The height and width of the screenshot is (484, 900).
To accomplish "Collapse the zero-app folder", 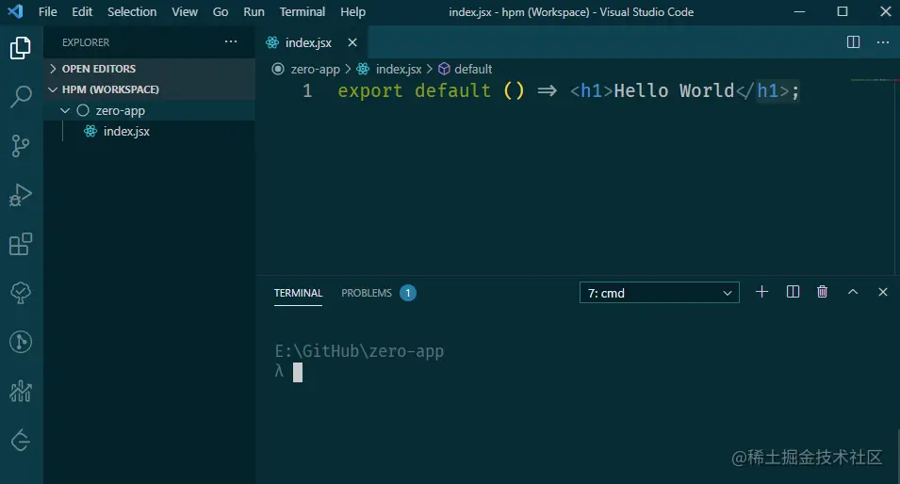I will pyautogui.click(x=65, y=110).
